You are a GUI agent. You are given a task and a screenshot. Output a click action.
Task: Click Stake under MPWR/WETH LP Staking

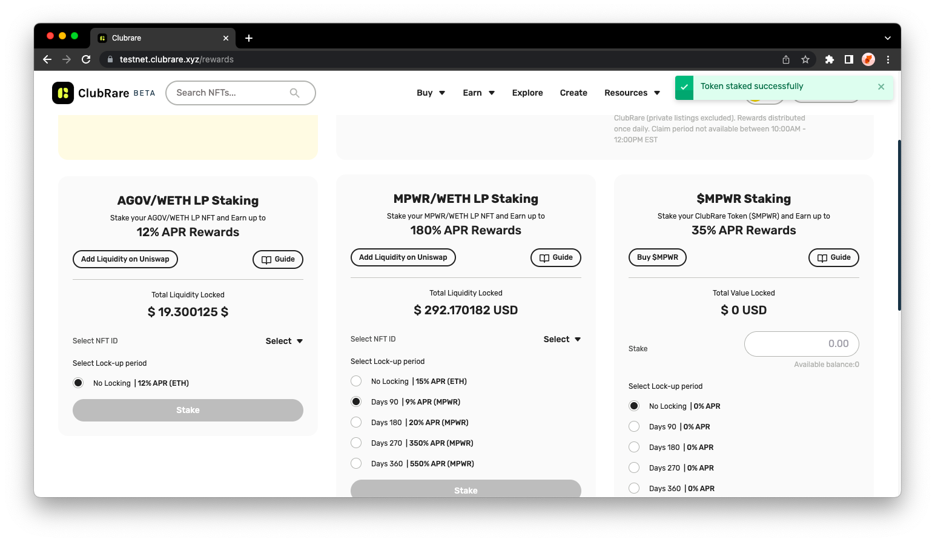466,489
